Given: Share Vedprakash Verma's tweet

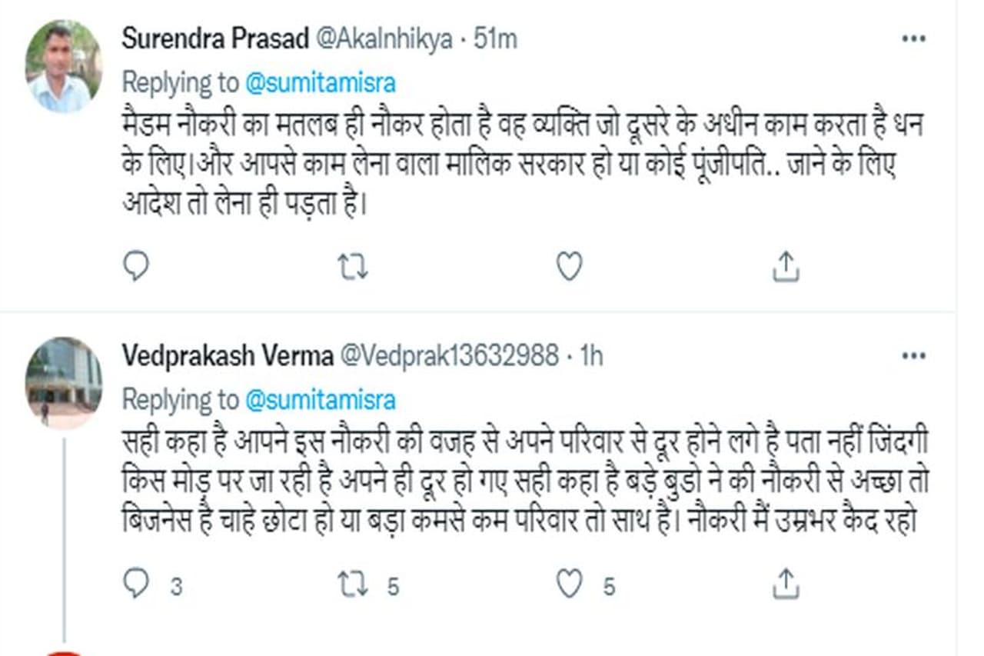Looking at the screenshot, I should 786,585.
